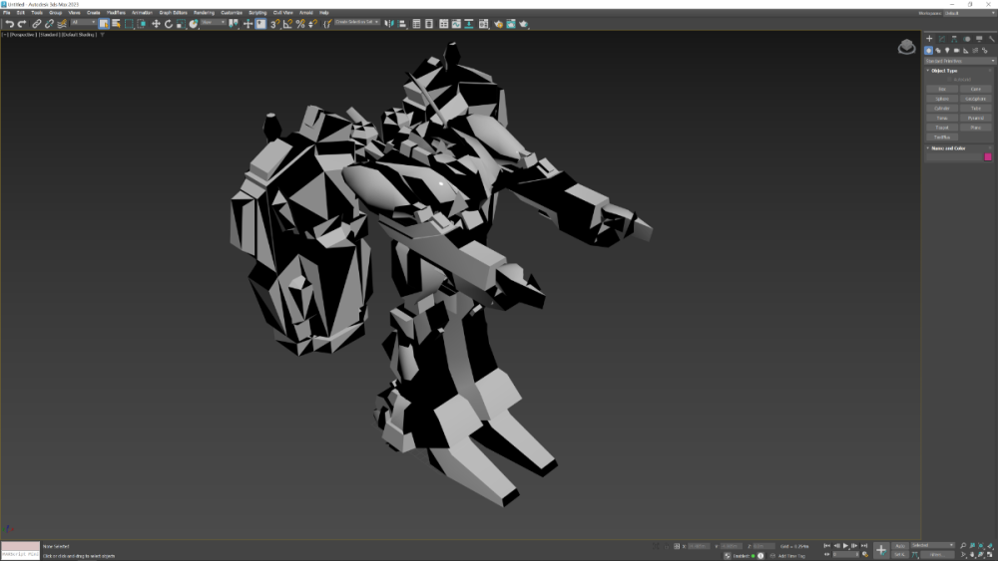Click the Align tool icon
The width and height of the screenshot is (998, 561).
tap(401, 24)
